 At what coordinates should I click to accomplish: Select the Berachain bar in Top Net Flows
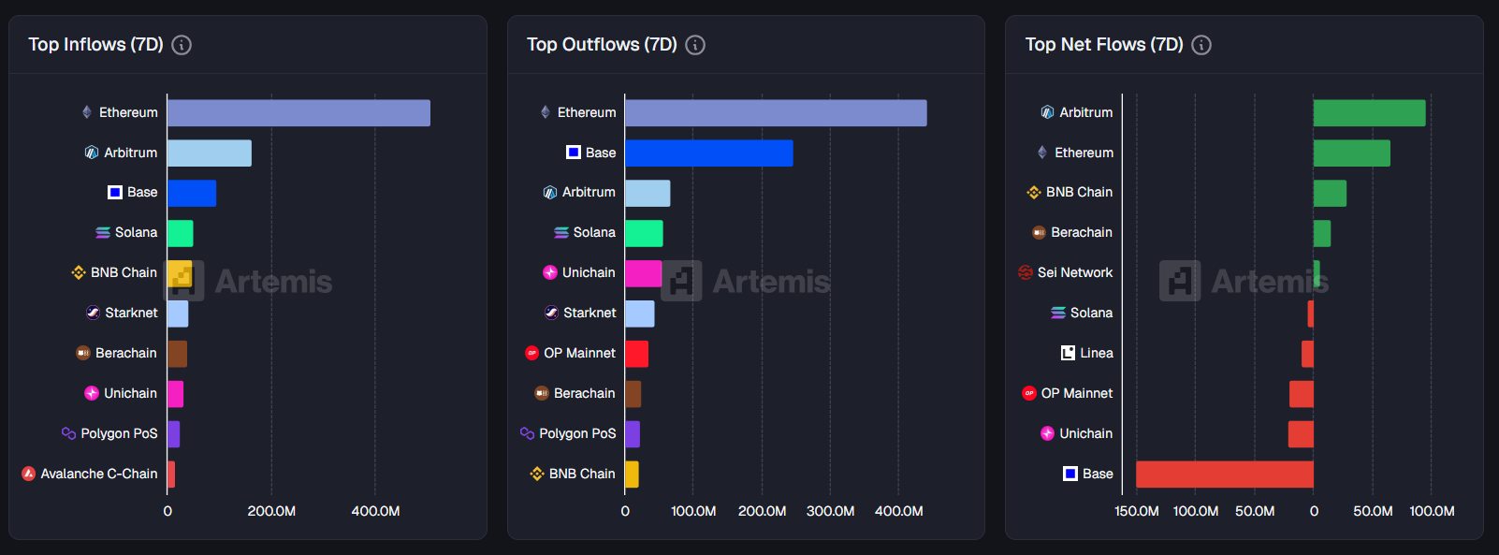point(1322,234)
